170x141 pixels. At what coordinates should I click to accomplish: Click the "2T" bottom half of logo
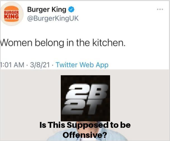click(82, 107)
